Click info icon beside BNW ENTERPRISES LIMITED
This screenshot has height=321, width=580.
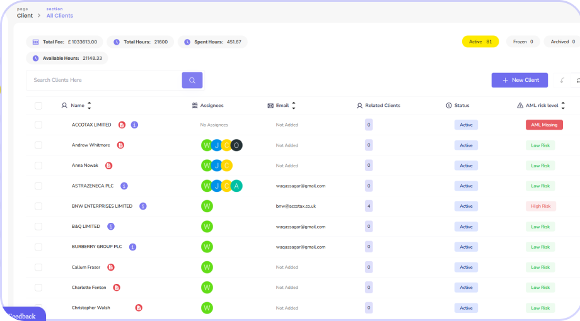[x=143, y=206]
